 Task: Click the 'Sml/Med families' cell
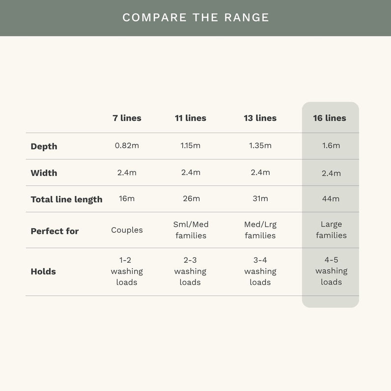(191, 230)
